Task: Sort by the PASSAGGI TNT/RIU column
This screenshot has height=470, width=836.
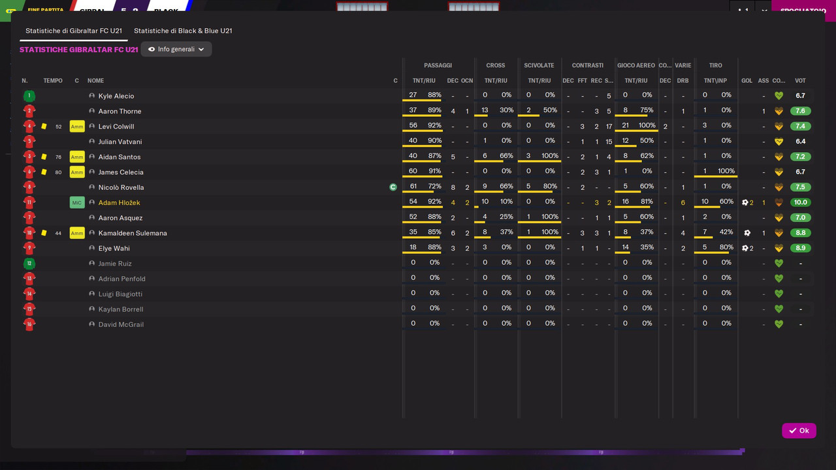Action: point(424,81)
